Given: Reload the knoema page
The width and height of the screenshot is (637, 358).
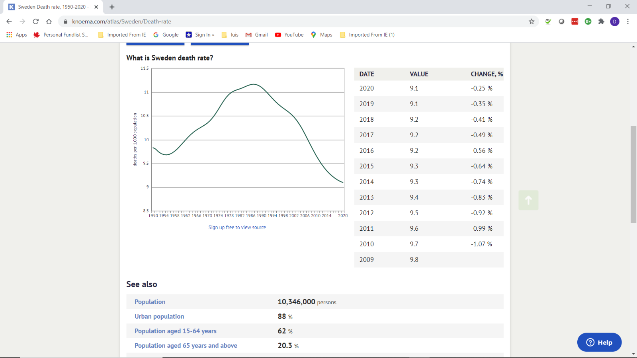Looking at the screenshot, I should (x=36, y=21).
